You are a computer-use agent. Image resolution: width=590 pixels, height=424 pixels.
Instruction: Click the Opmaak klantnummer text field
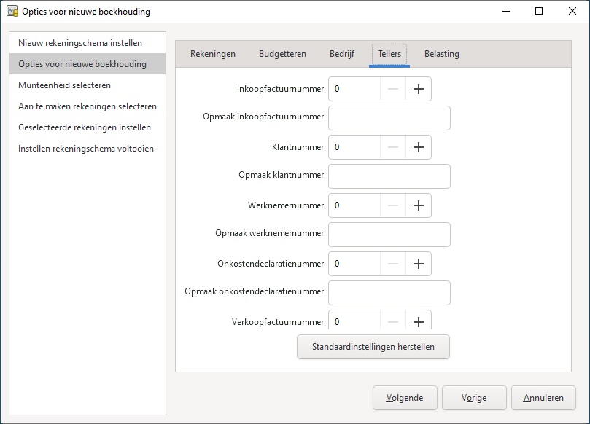(389, 176)
